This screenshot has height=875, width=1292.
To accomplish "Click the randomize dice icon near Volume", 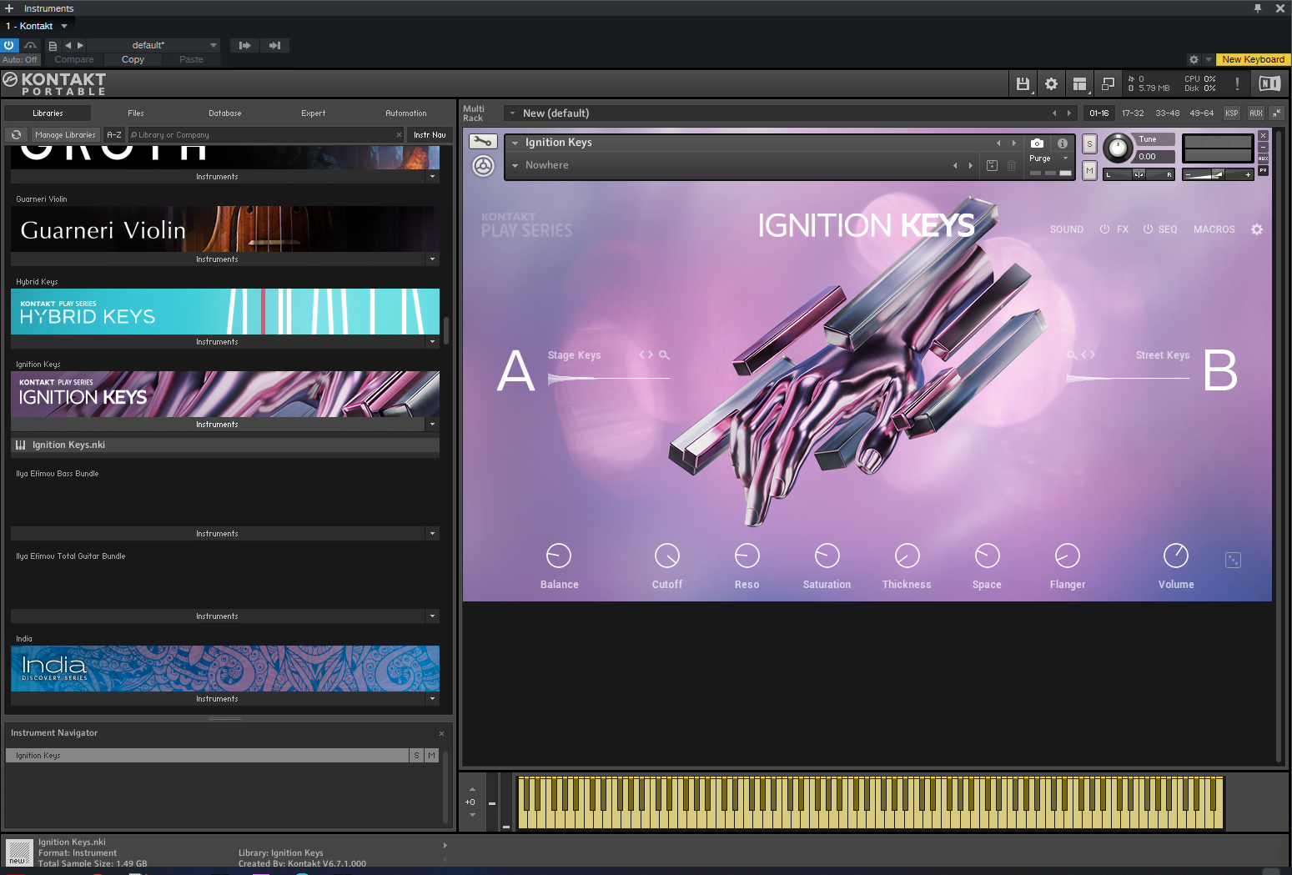I will click(1233, 561).
